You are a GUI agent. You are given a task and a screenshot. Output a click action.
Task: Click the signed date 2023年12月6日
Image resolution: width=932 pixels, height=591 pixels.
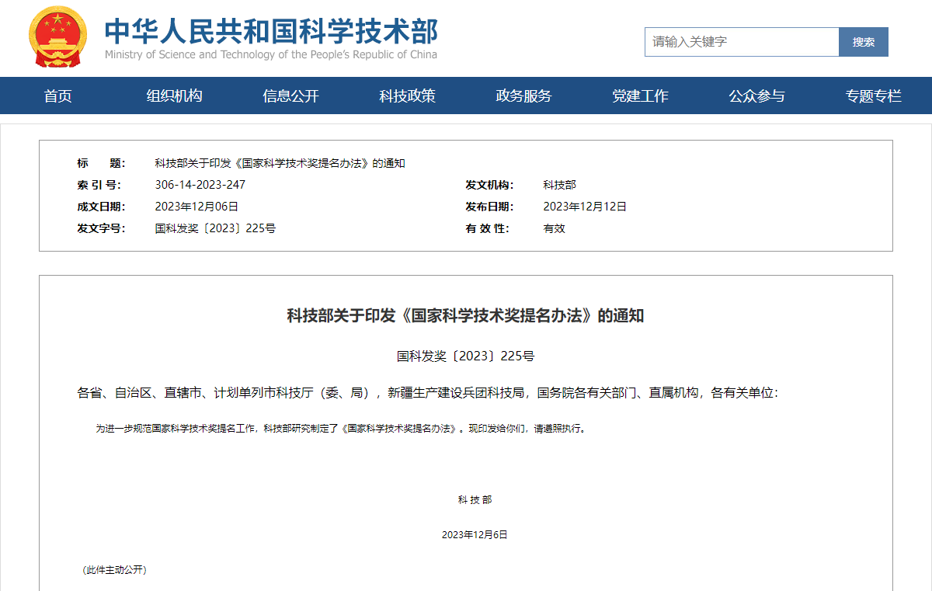475,535
